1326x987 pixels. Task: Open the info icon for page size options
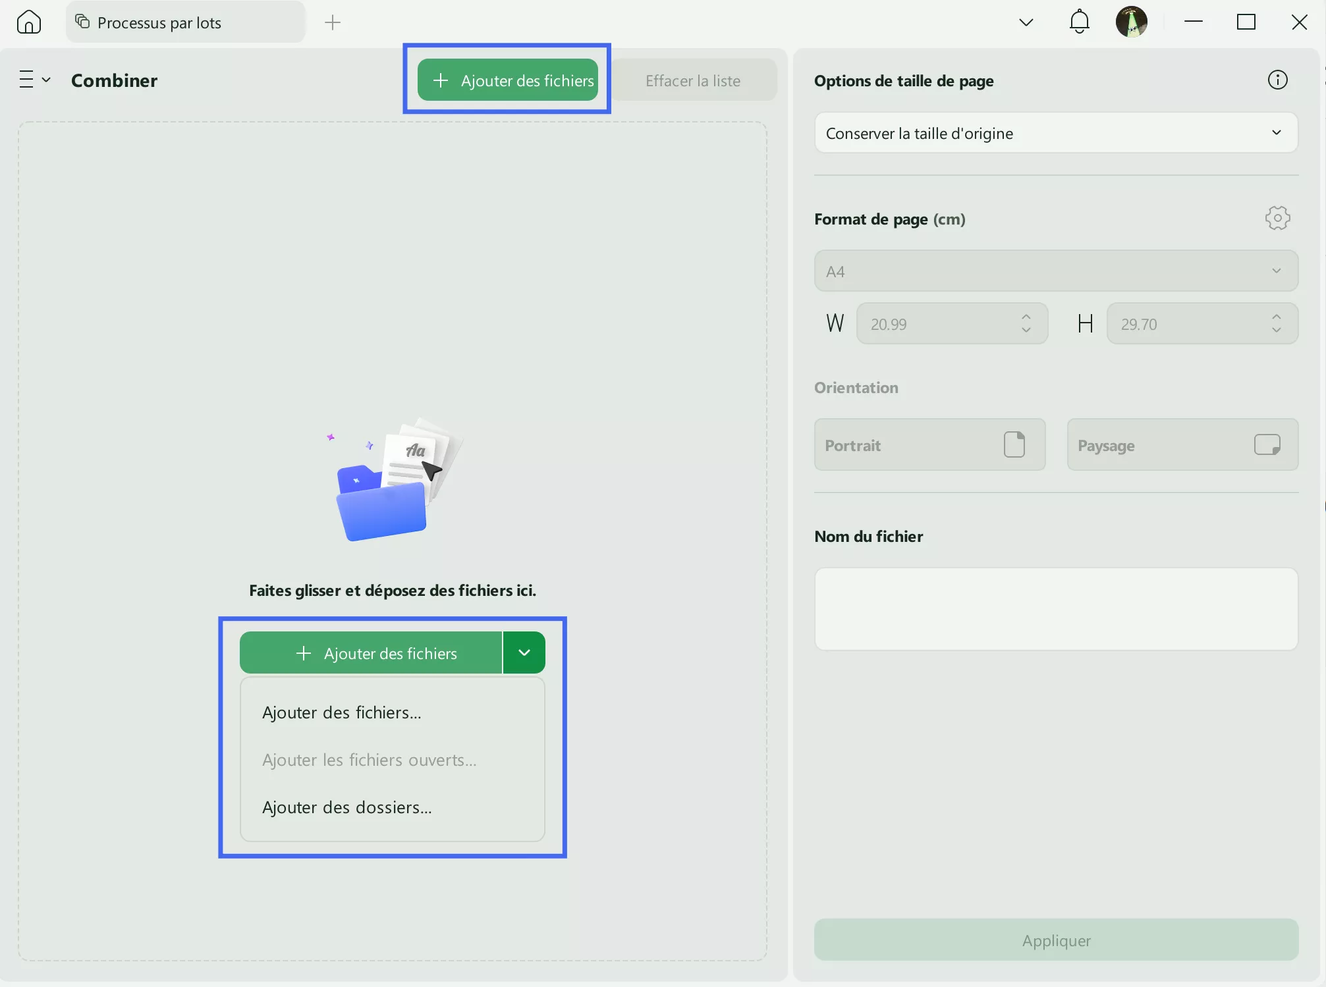coord(1277,80)
